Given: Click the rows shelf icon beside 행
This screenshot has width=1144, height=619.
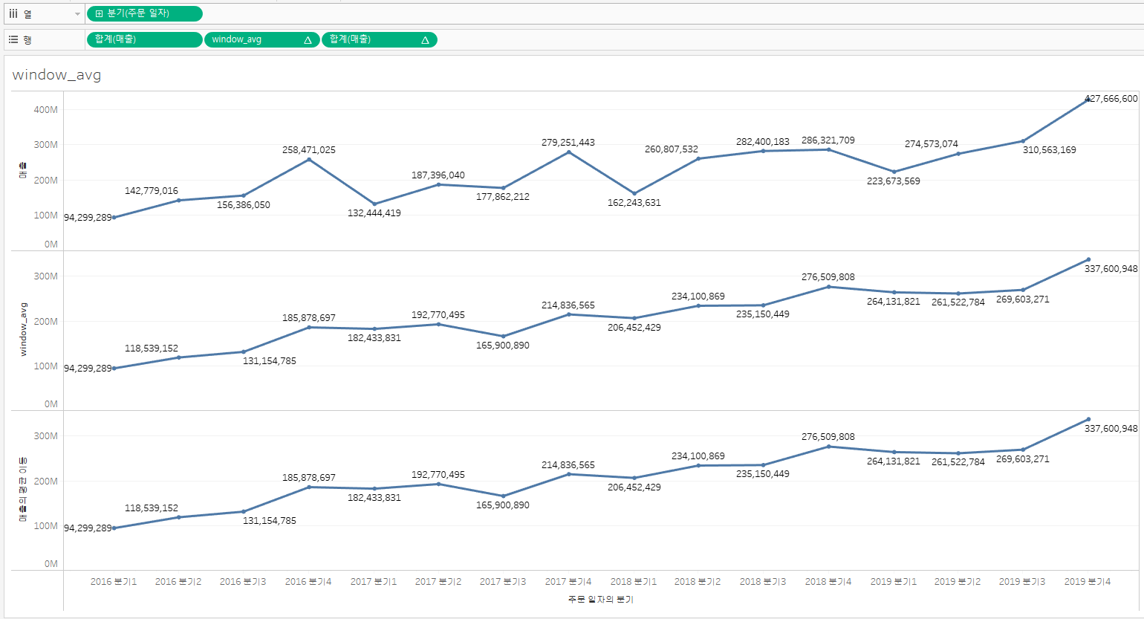Looking at the screenshot, I should coord(13,39).
